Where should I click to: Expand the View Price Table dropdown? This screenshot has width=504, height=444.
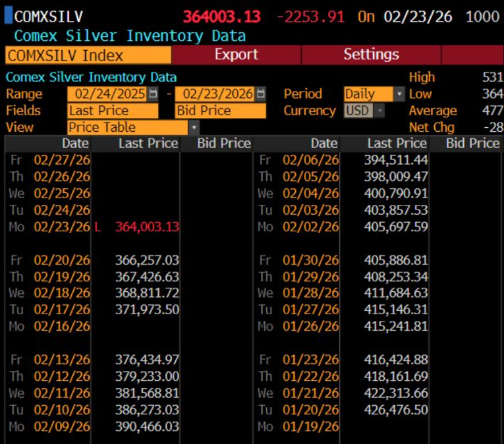pyautogui.click(x=194, y=127)
